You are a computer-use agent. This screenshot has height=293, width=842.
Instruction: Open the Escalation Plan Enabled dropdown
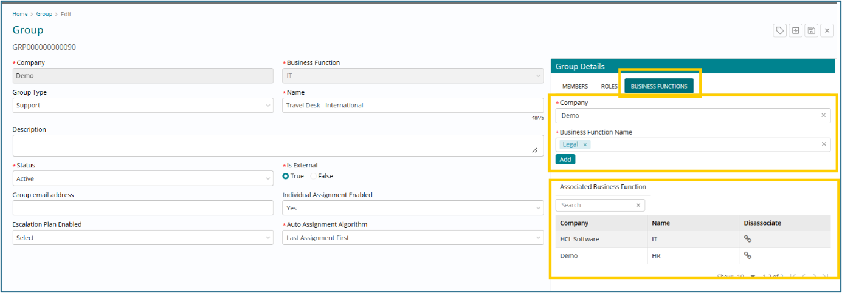pos(143,238)
